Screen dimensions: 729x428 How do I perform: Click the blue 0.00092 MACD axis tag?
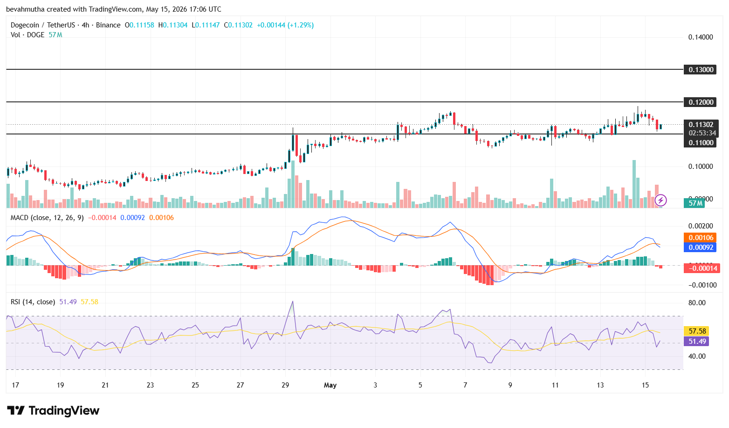click(x=701, y=247)
